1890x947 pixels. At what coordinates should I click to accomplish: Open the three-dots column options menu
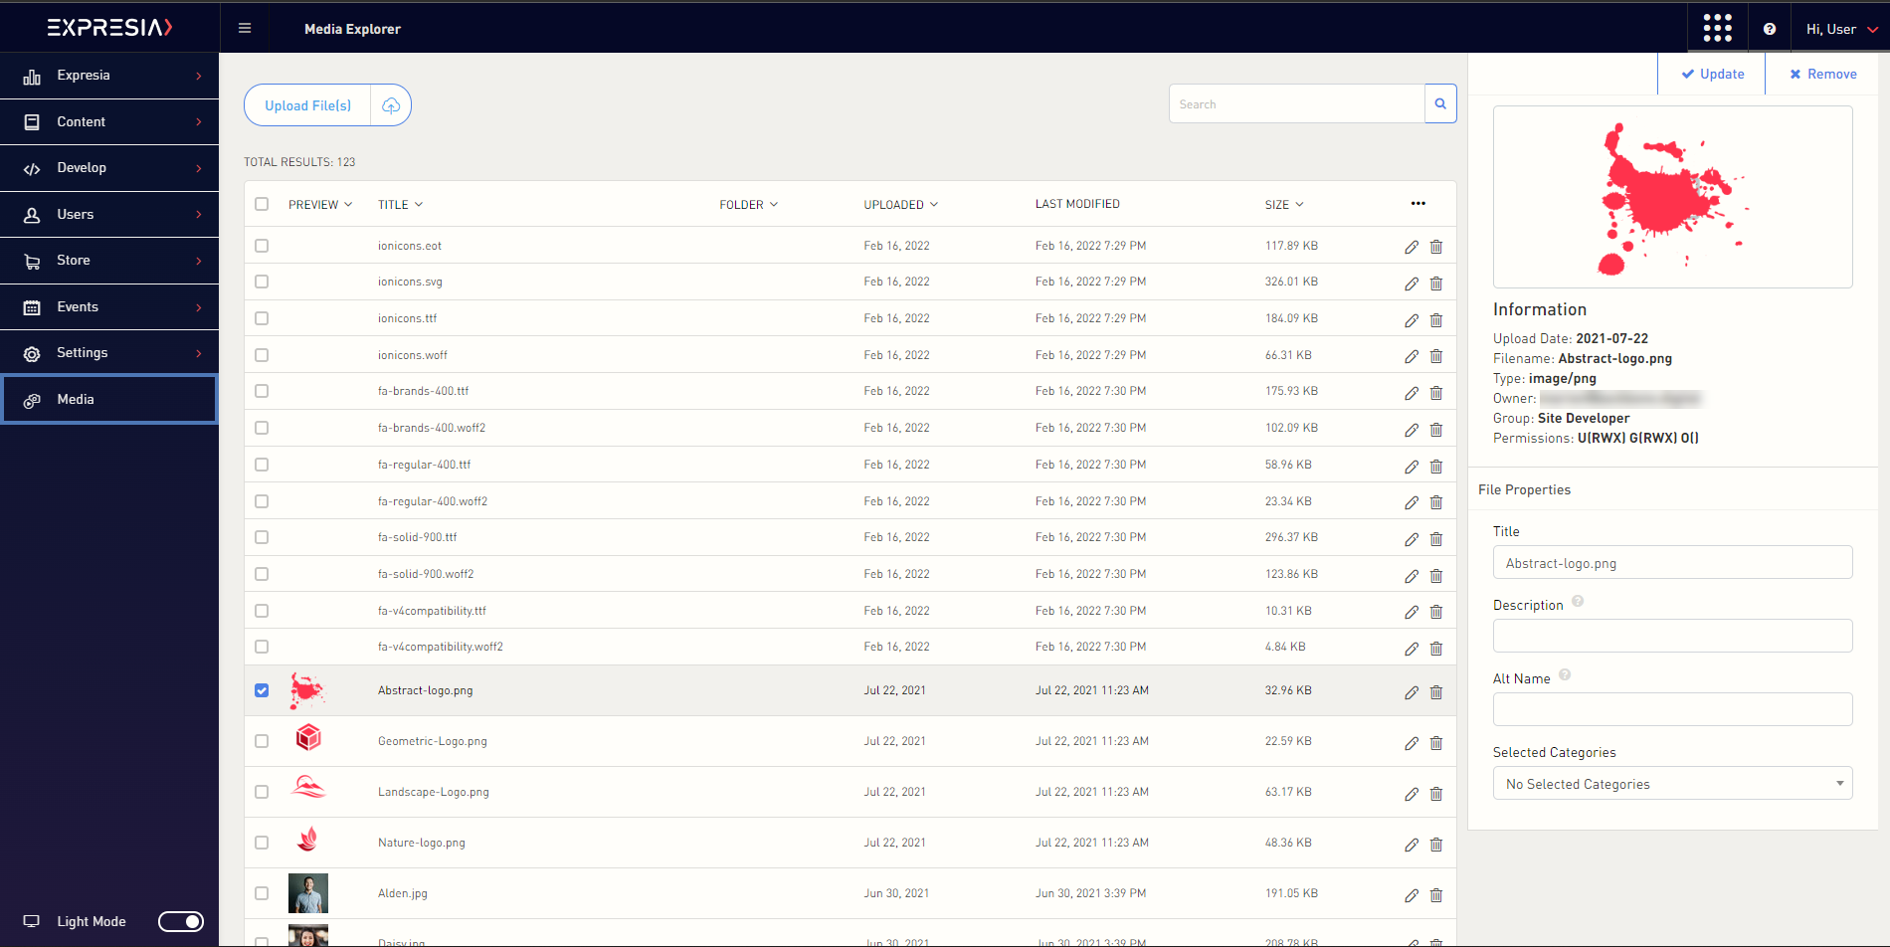pos(1417,204)
